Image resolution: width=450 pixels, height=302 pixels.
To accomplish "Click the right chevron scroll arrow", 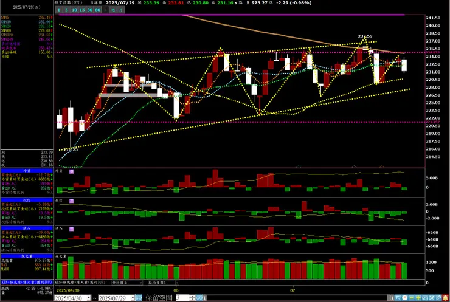I will tap(392, 298).
